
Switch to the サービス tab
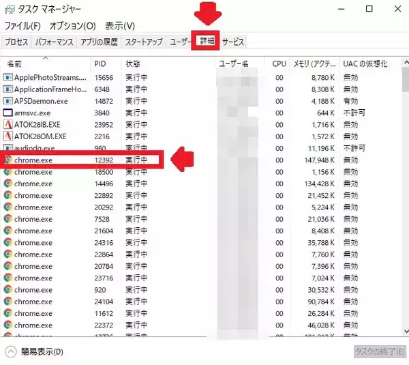[233, 42]
